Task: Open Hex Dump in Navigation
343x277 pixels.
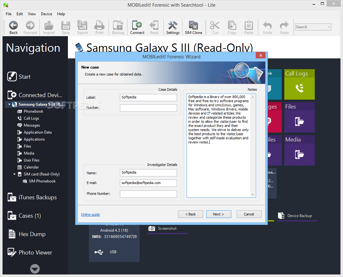Action: click(27, 234)
